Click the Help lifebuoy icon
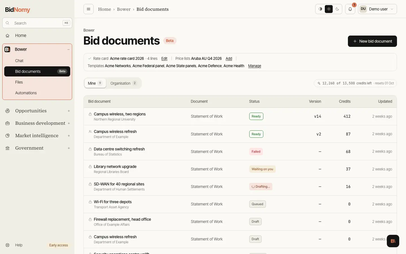Viewport: 406px width, 254px height. tap(8, 245)
